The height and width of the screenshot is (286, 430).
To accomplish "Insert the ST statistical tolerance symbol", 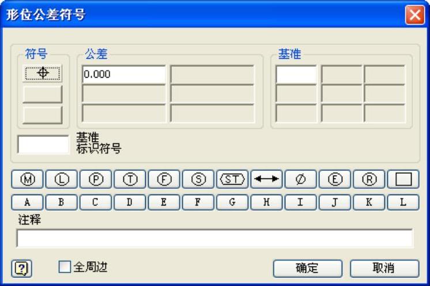I will [232, 180].
